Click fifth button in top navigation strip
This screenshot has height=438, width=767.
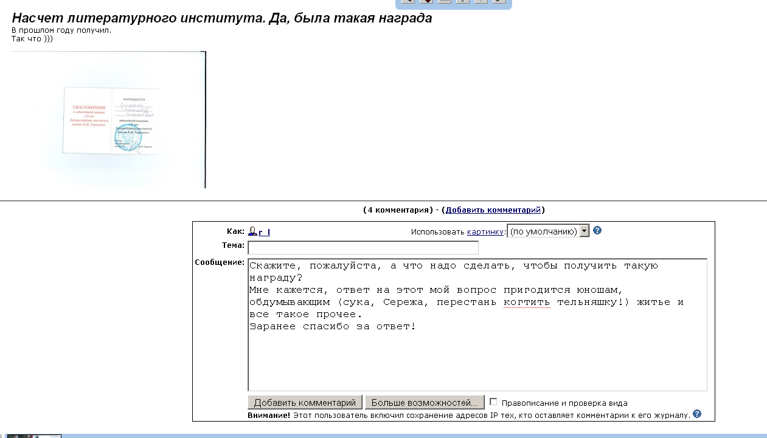[481, 1]
